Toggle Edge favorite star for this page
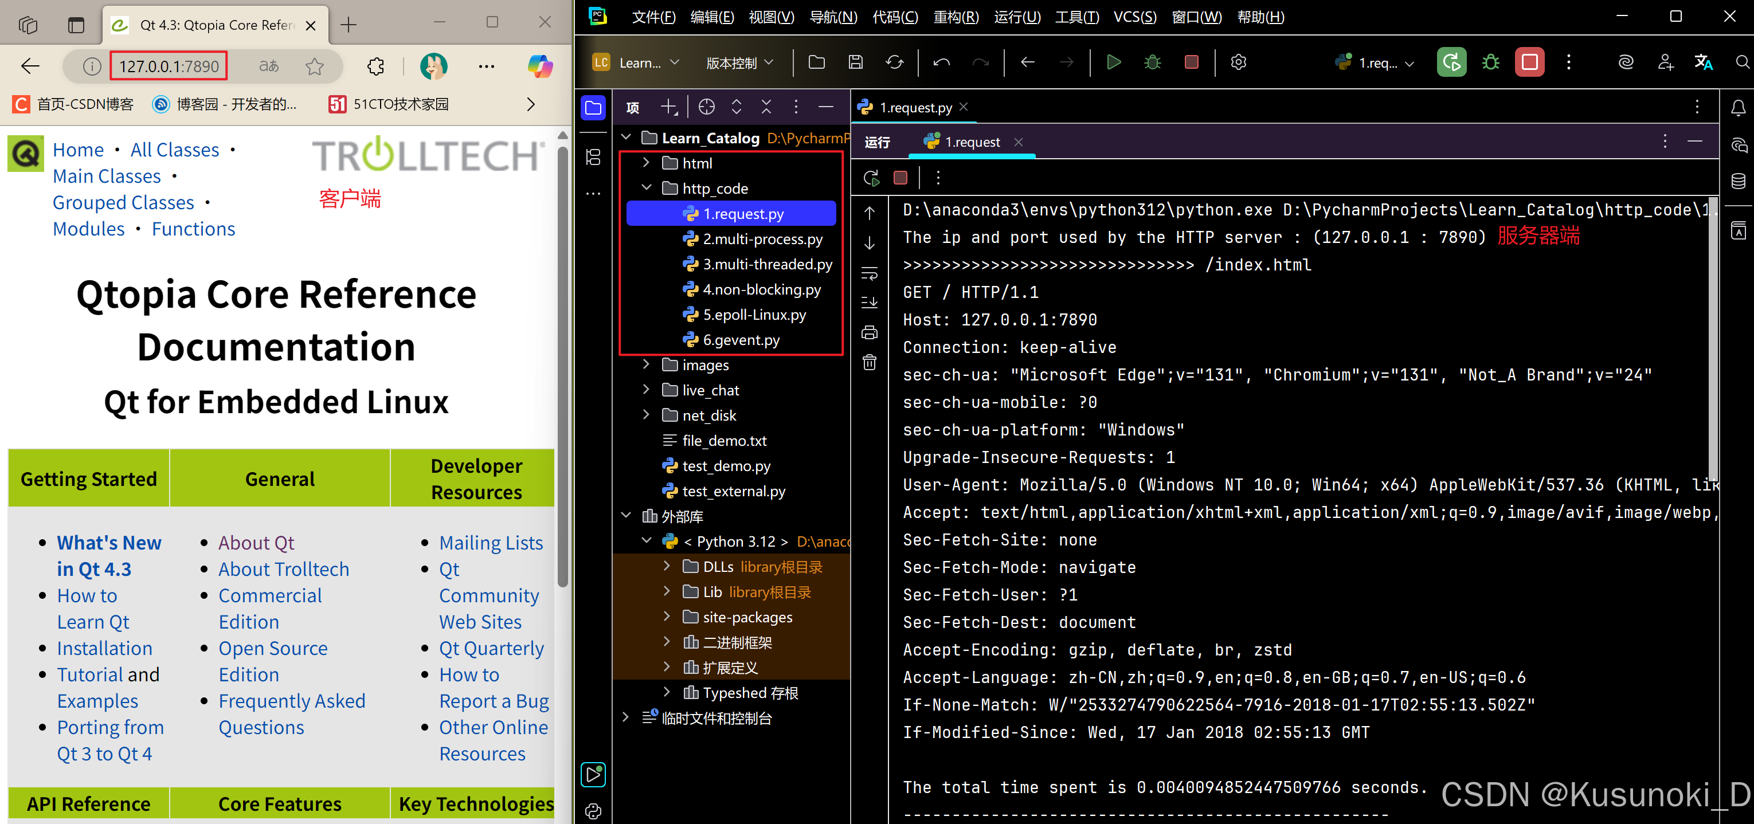 click(x=315, y=66)
